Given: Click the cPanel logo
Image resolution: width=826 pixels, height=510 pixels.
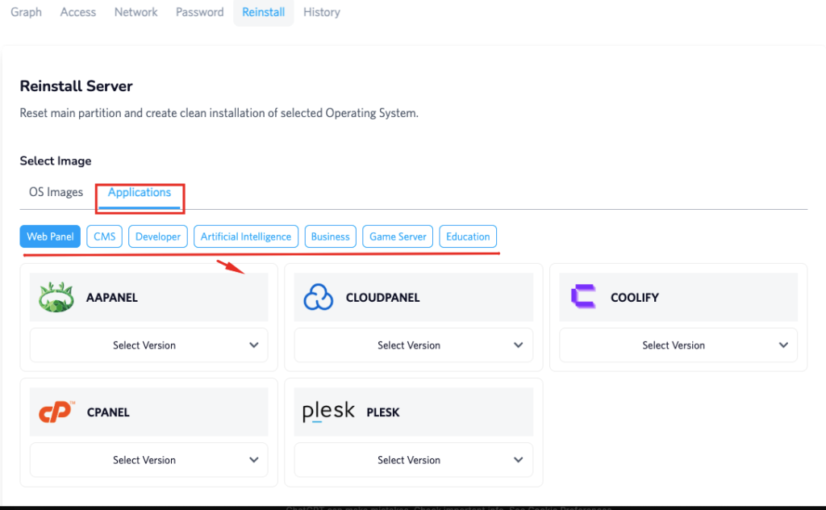Looking at the screenshot, I should coord(52,412).
